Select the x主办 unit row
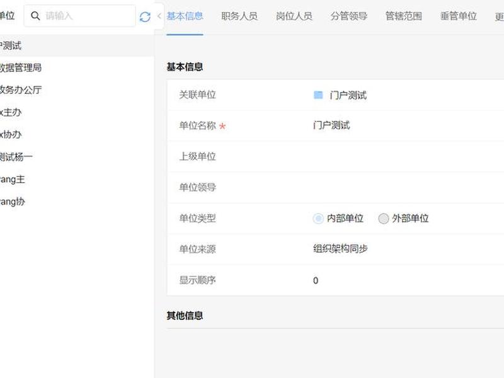This screenshot has height=378, width=504. click(77, 113)
